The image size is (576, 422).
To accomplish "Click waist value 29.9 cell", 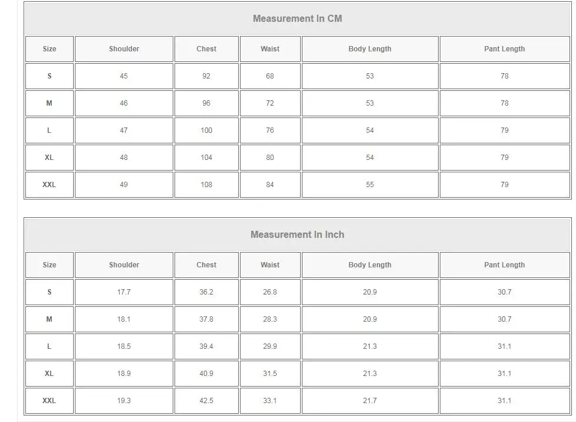I will click(270, 346).
